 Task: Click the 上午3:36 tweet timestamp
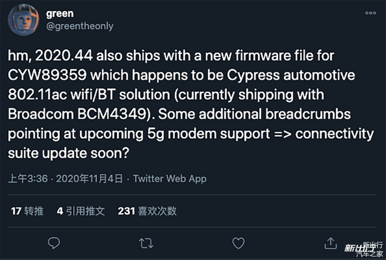(x=28, y=179)
